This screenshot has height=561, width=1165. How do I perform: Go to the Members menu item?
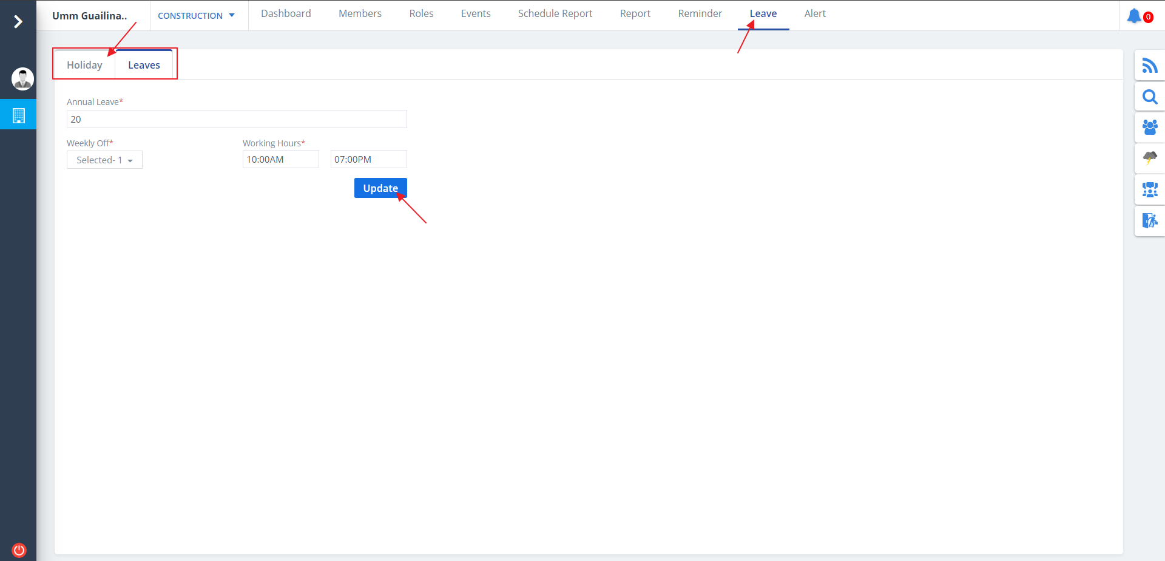pyautogui.click(x=360, y=13)
